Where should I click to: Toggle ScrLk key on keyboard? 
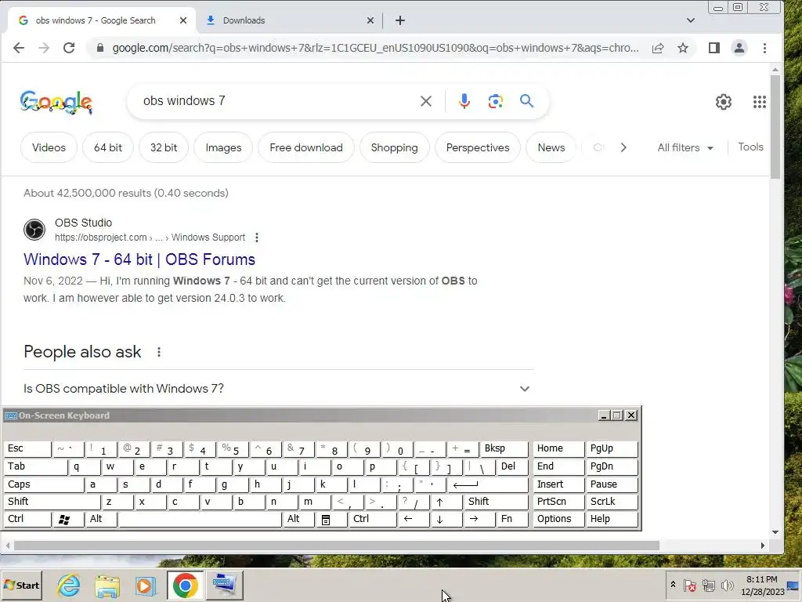pos(612,502)
